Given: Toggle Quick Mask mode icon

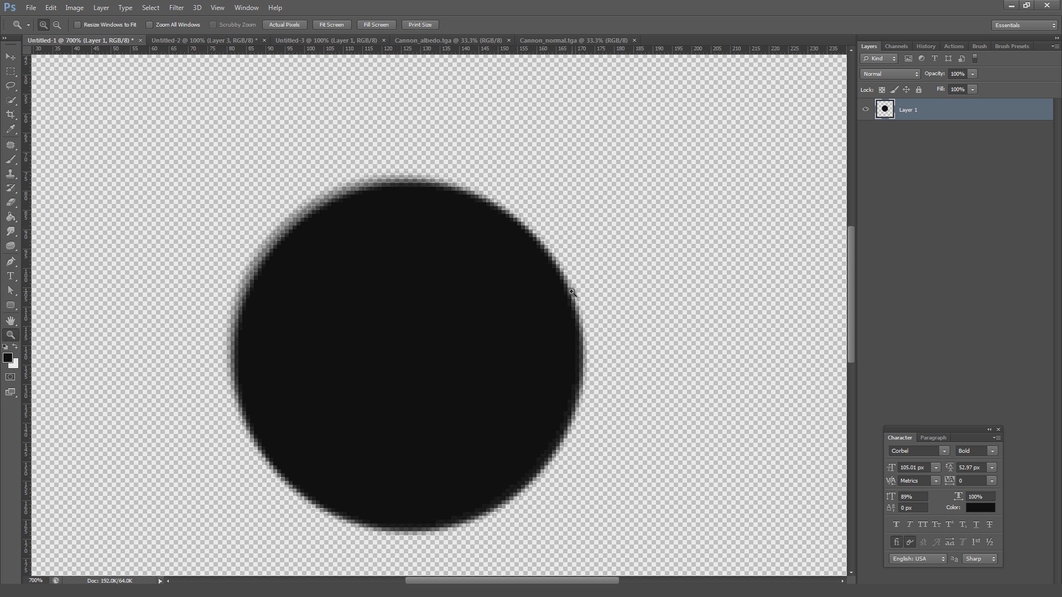Looking at the screenshot, I should click(11, 377).
